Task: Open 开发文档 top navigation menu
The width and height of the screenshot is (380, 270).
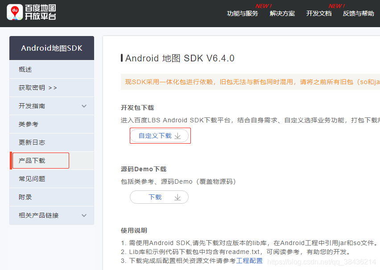Action: [x=319, y=13]
